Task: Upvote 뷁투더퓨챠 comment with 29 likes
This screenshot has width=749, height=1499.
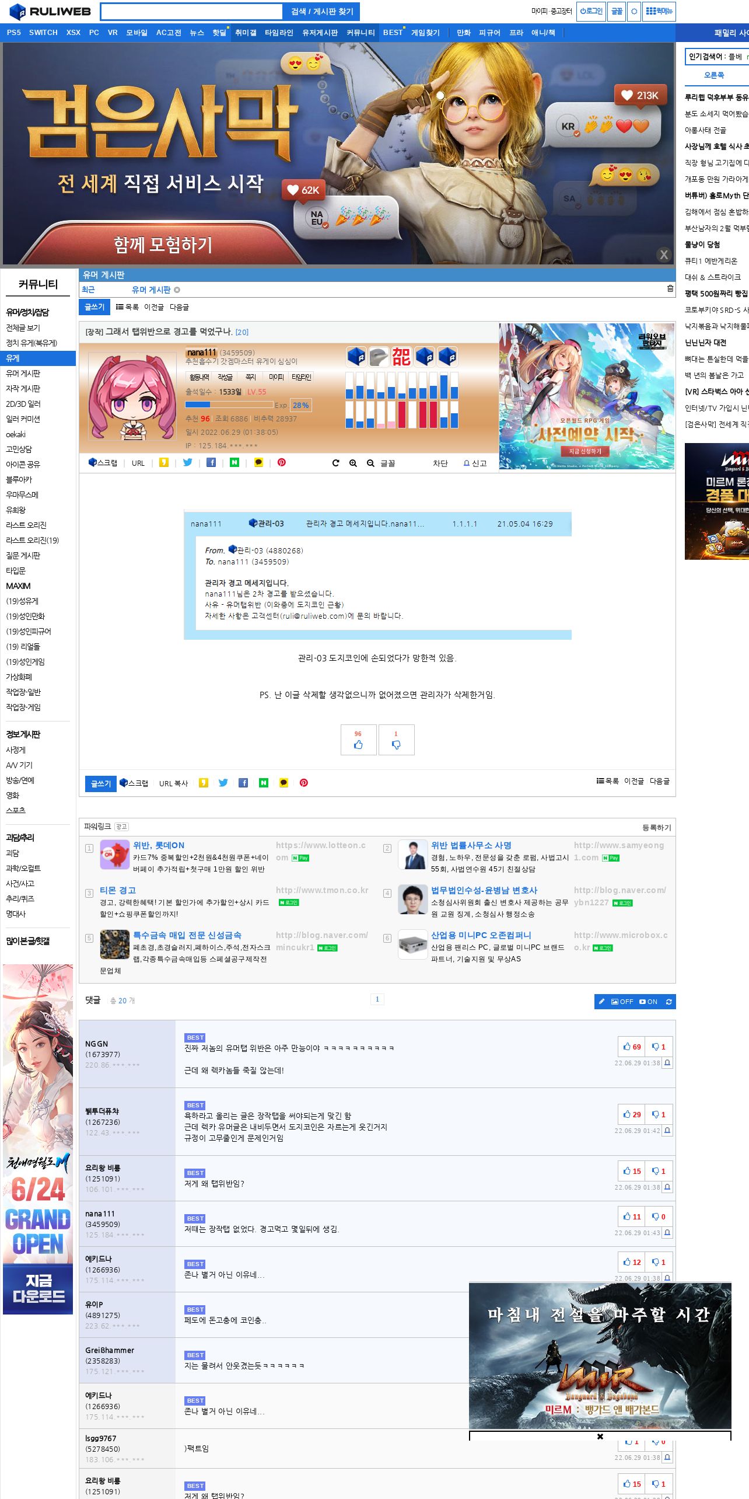Action: [x=632, y=1114]
